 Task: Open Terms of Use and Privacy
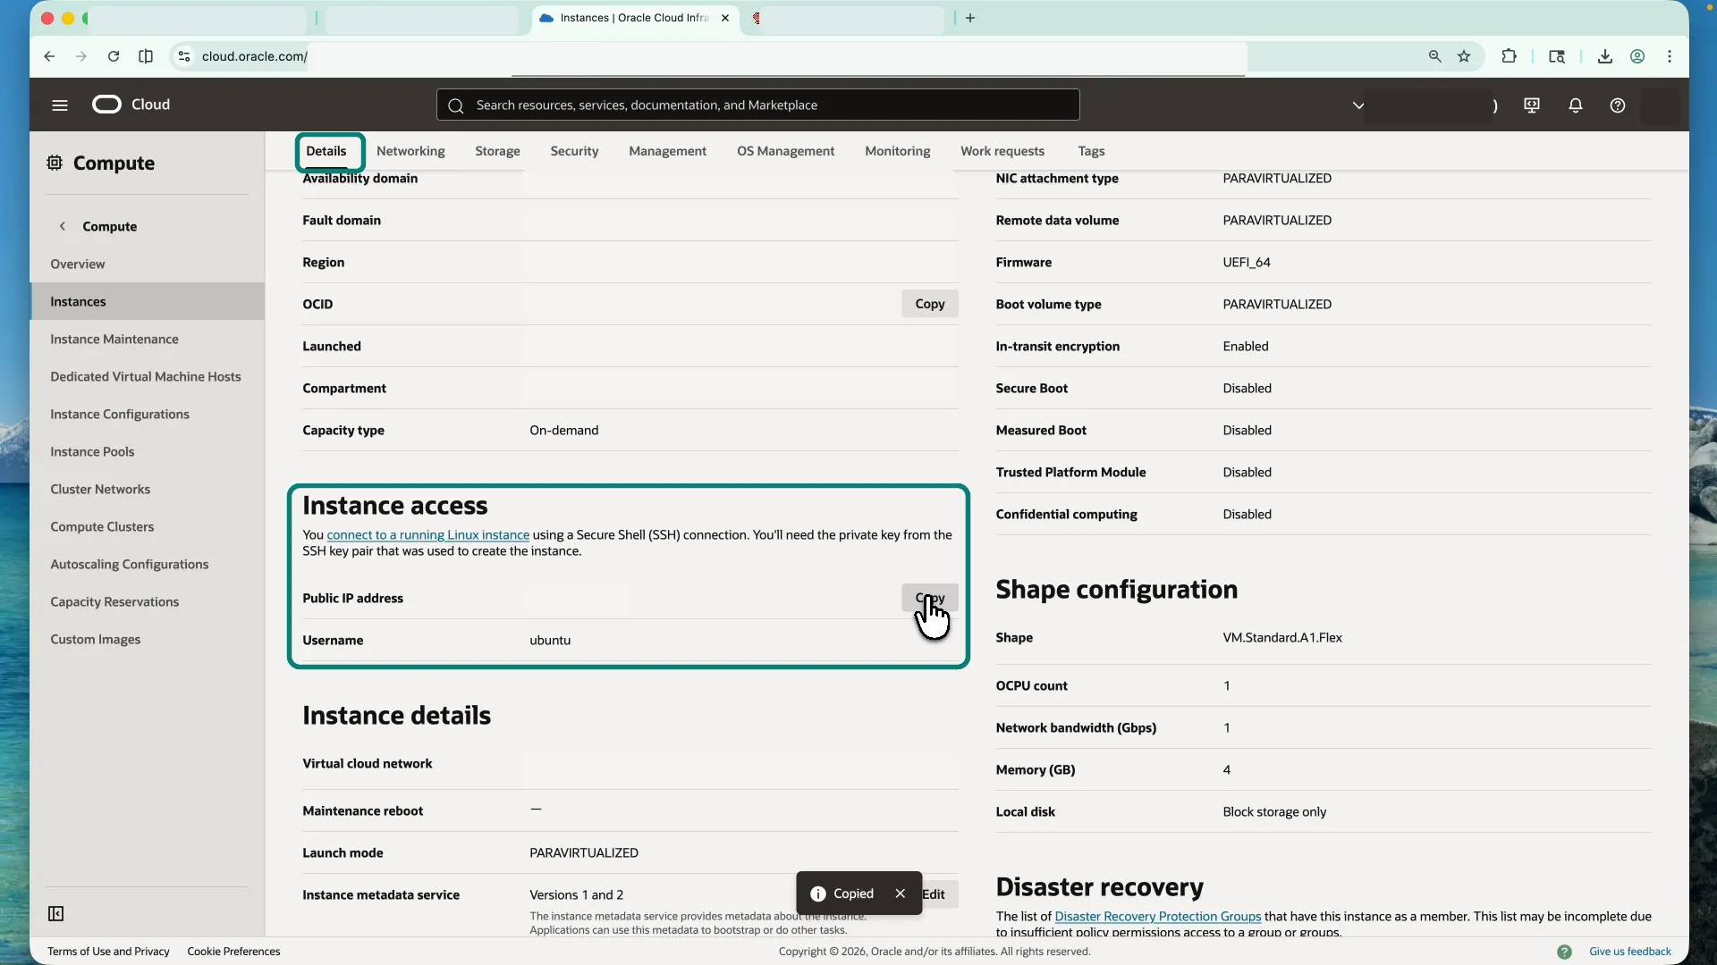tap(108, 952)
